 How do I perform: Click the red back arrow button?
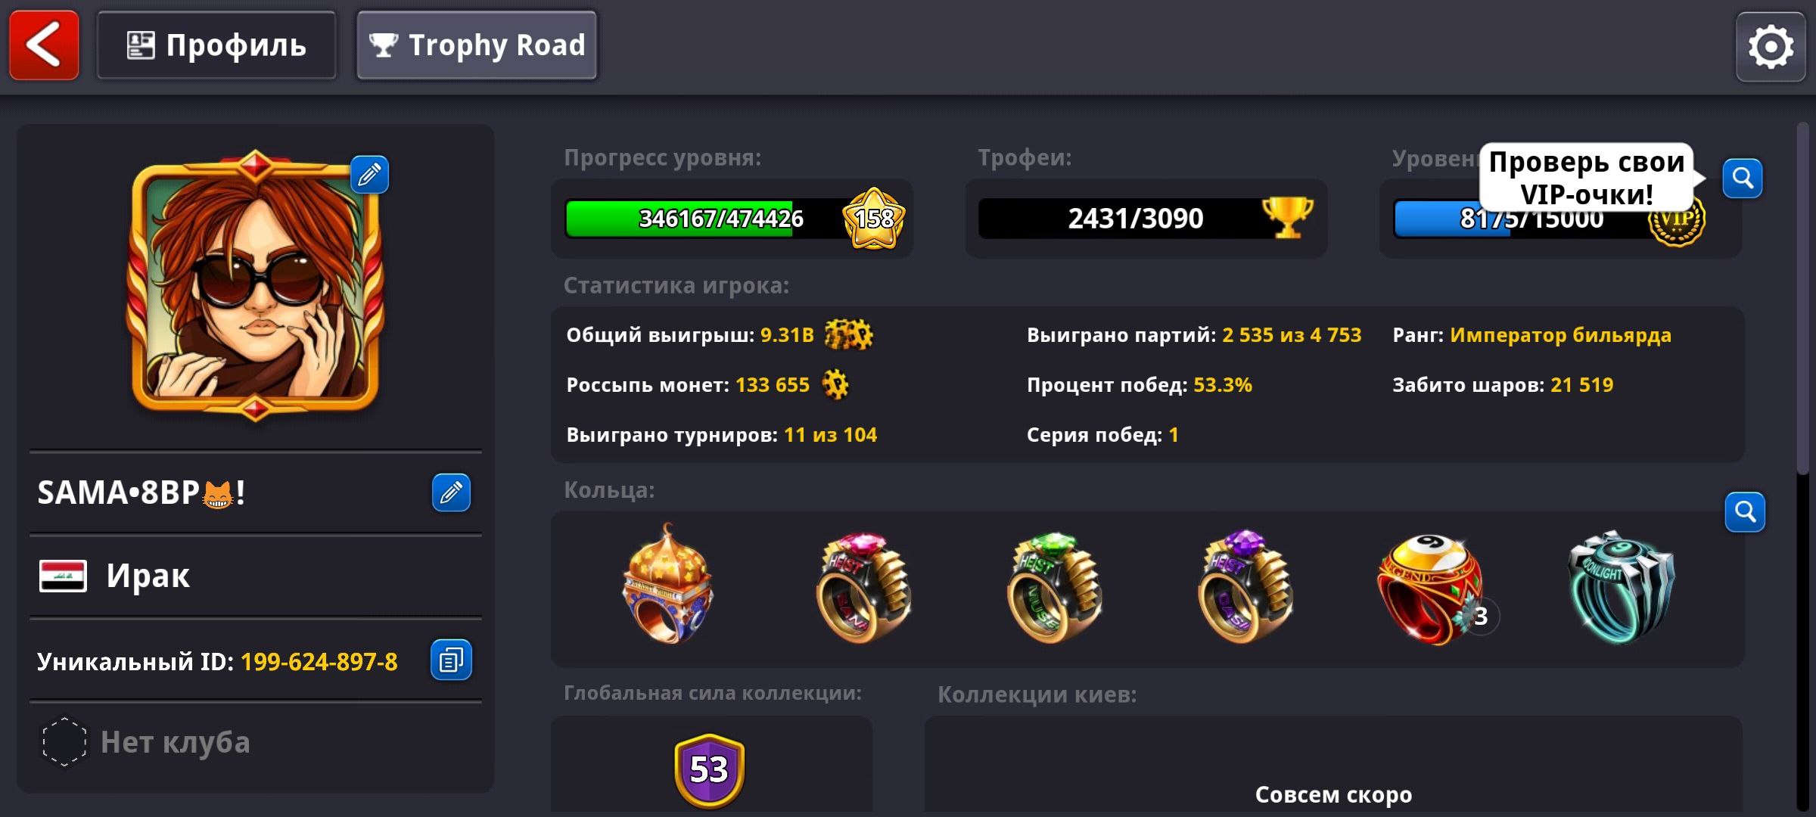[x=44, y=45]
